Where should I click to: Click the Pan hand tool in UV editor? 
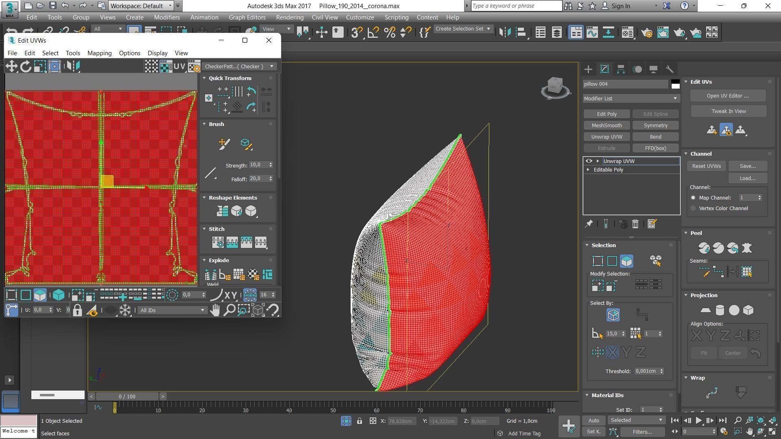(215, 311)
